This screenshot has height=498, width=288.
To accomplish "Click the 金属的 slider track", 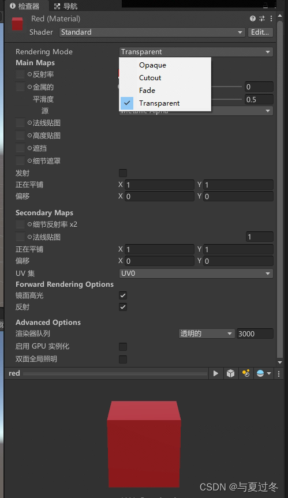I will pyautogui.click(x=226, y=87).
